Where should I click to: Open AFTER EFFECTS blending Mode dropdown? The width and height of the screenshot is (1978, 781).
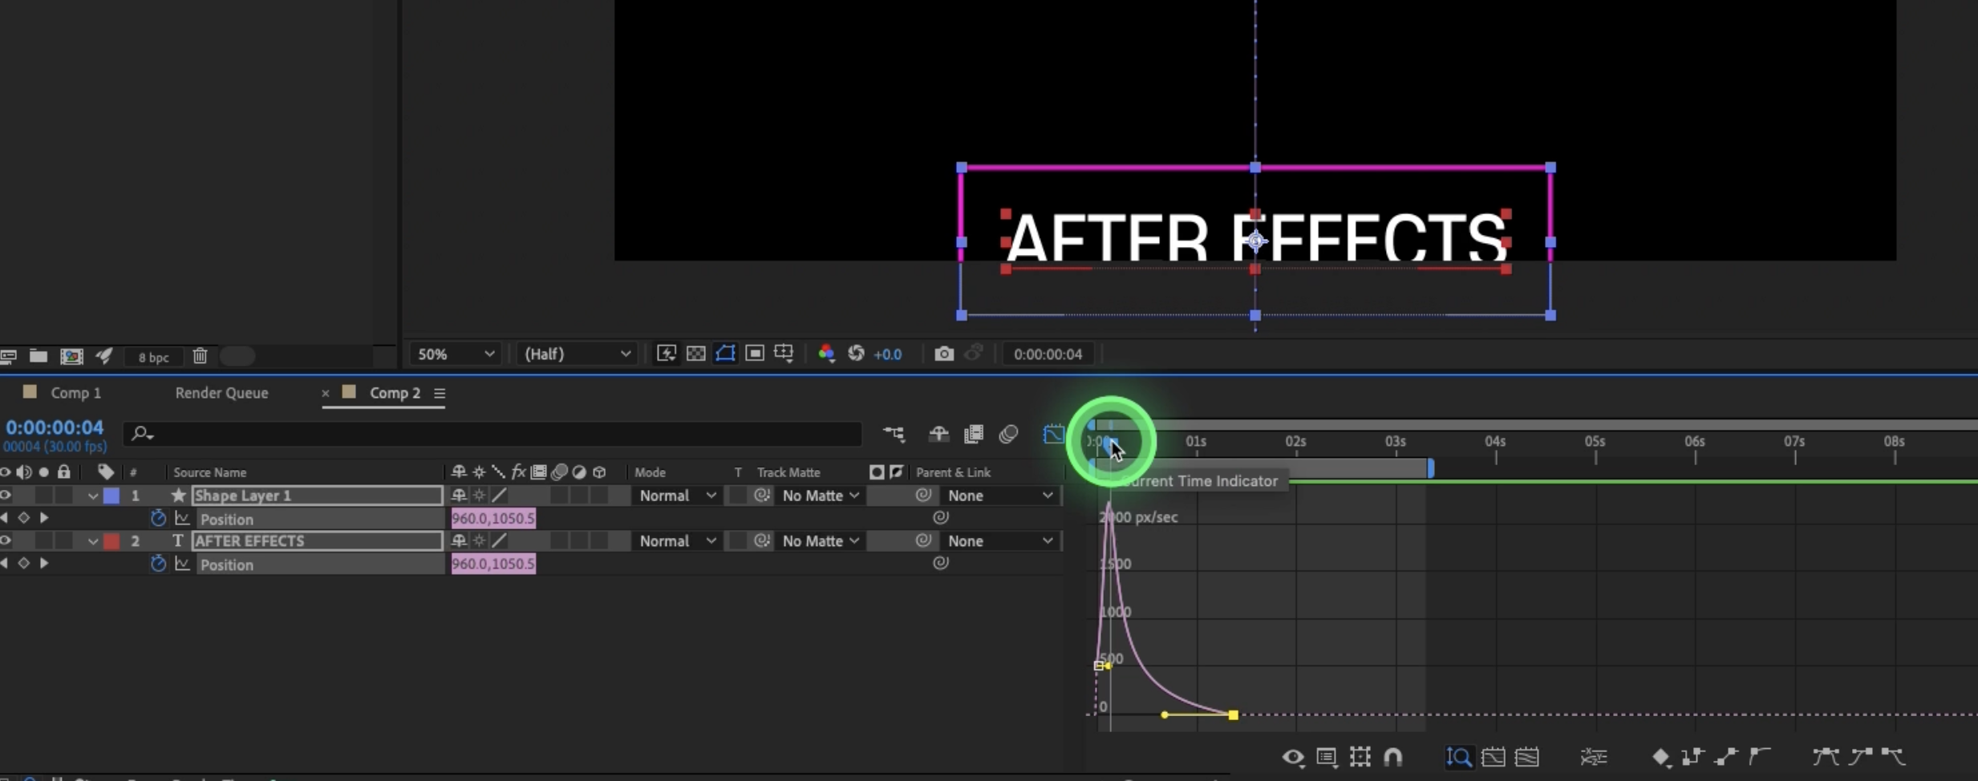point(677,541)
